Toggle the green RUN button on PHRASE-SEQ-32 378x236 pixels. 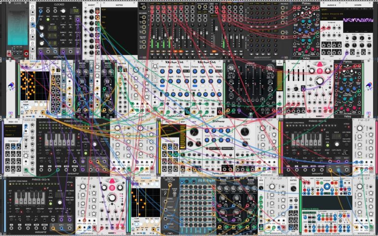coord(86,153)
